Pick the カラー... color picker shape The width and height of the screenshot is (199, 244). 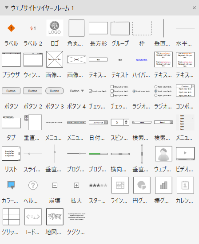pyautogui.click(x=11, y=185)
